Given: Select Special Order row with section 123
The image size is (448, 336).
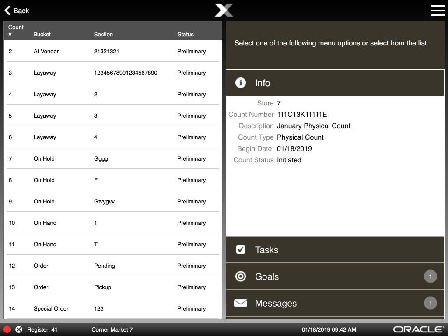Looking at the screenshot, I should point(113,308).
